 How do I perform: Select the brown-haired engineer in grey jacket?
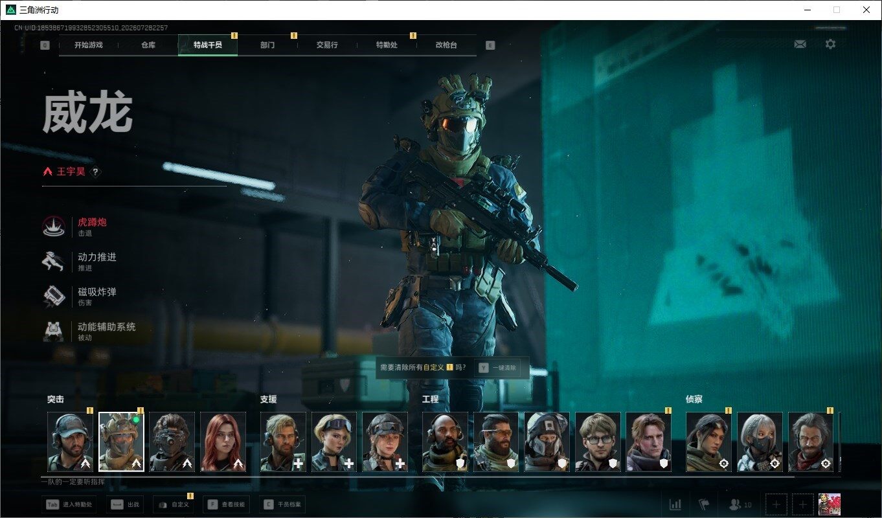click(649, 442)
